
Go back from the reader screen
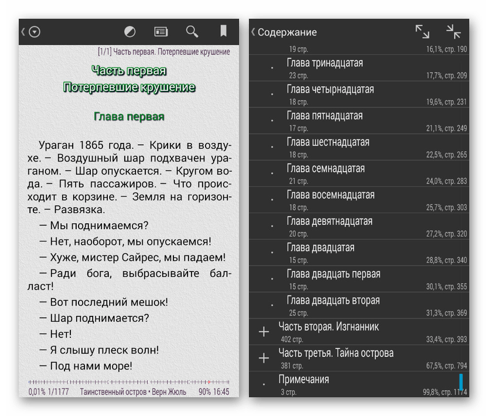[23, 32]
